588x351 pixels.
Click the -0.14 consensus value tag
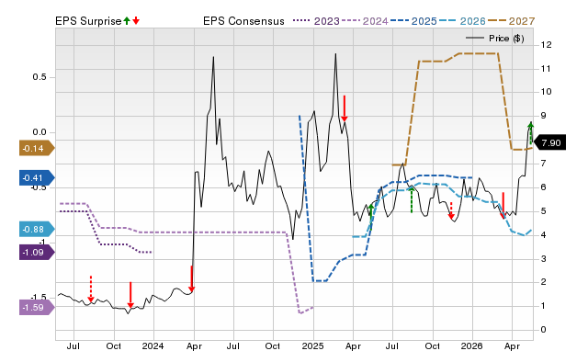[x=37, y=149]
